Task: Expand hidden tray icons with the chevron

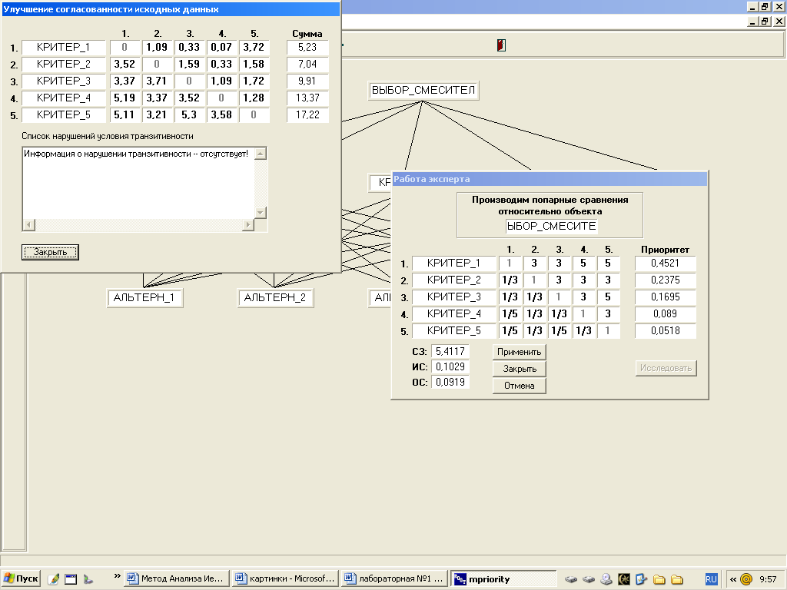Action: coord(732,579)
